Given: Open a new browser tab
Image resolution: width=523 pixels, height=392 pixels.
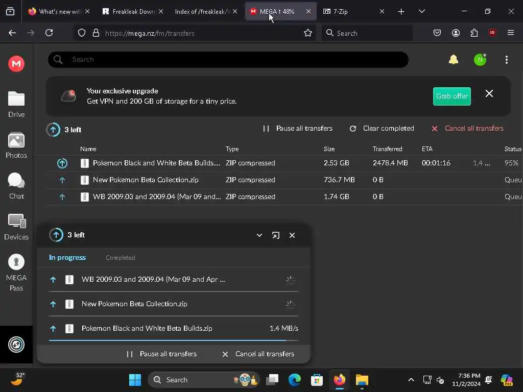Looking at the screenshot, I should [401, 12].
